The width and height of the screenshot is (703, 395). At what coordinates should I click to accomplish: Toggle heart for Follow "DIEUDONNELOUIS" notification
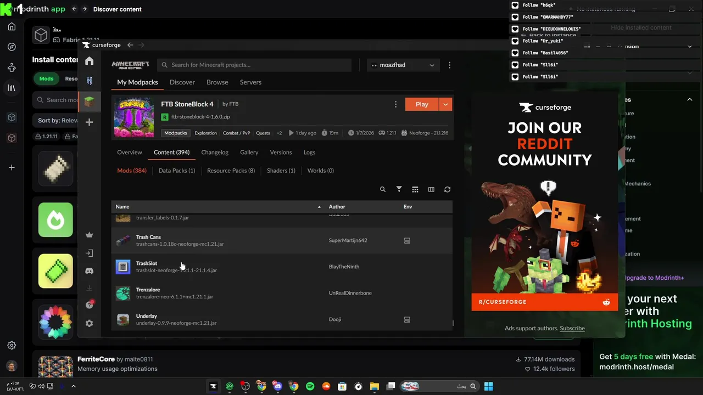click(515, 29)
